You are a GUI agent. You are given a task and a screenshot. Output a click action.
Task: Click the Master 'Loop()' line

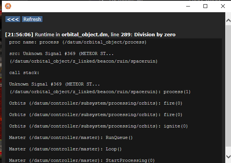[65, 149]
